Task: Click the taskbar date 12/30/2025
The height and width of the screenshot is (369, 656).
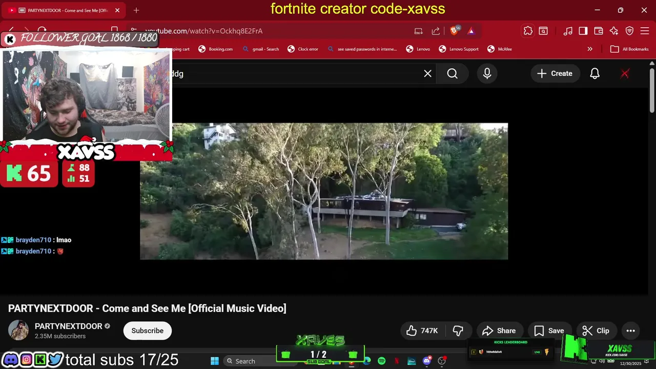Action: [x=630, y=364]
